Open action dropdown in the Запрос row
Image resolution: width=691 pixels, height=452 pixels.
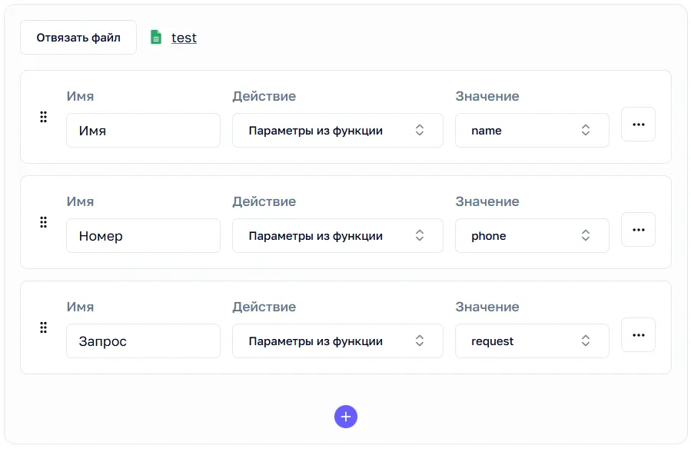tap(337, 341)
